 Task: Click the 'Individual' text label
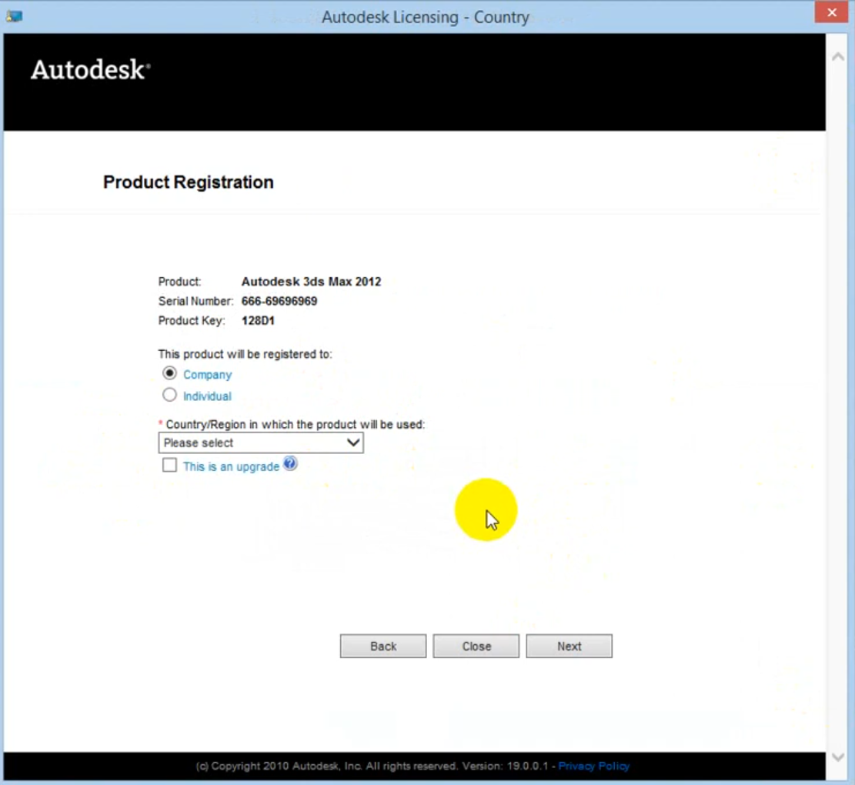click(x=207, y=396)
